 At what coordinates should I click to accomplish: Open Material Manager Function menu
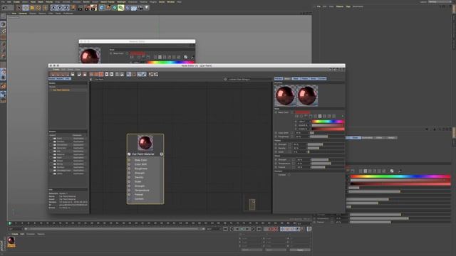pyautogui.click(x=31, y=234)
